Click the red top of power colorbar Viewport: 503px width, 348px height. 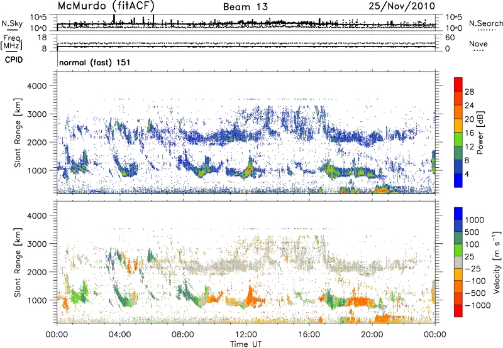[458, 84]
